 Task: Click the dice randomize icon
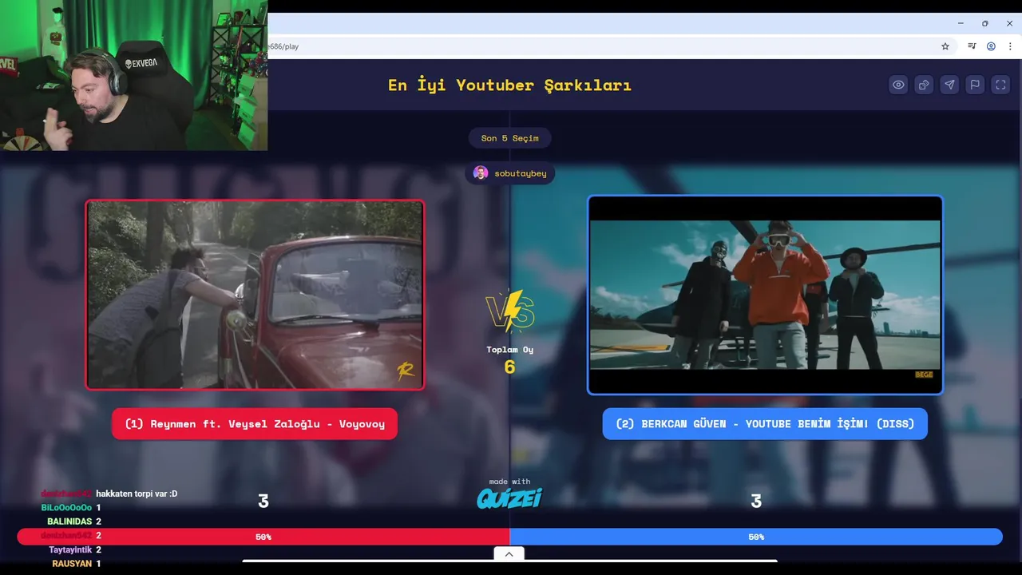click(924, 85)
